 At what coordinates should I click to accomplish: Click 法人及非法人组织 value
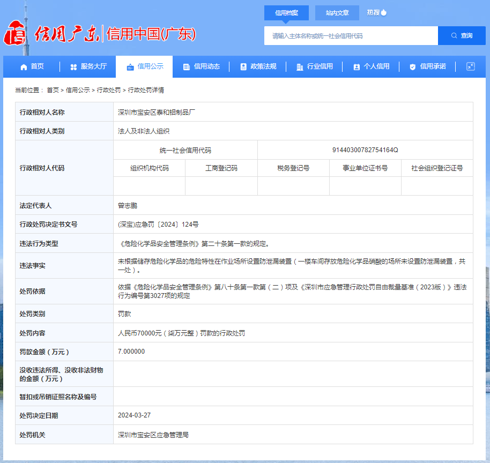point(144,131)
